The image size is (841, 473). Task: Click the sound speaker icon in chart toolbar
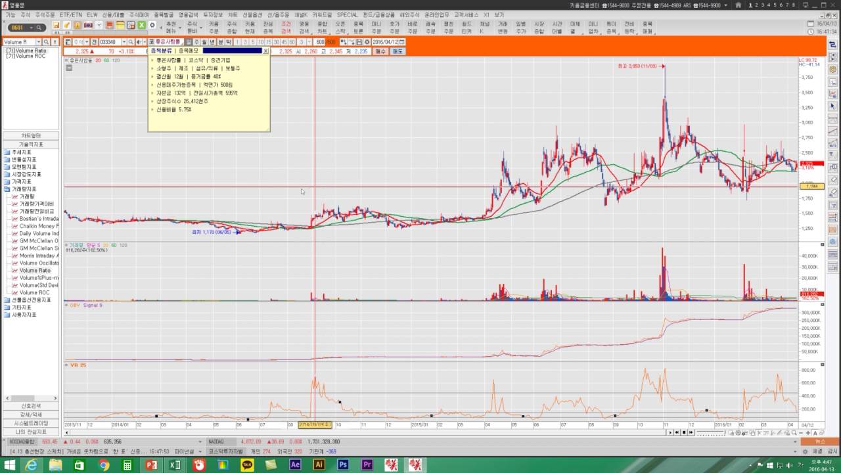tap(140, 42)
